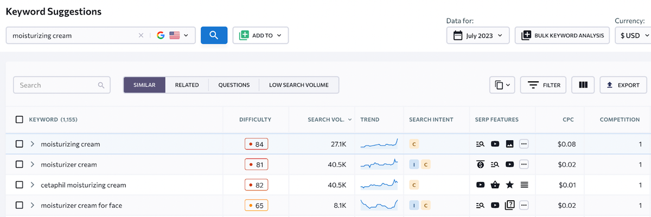This screenshot has width=651, height=217.
Task: Click star reviews icon in cetaphil row
Action: (509, 185)
